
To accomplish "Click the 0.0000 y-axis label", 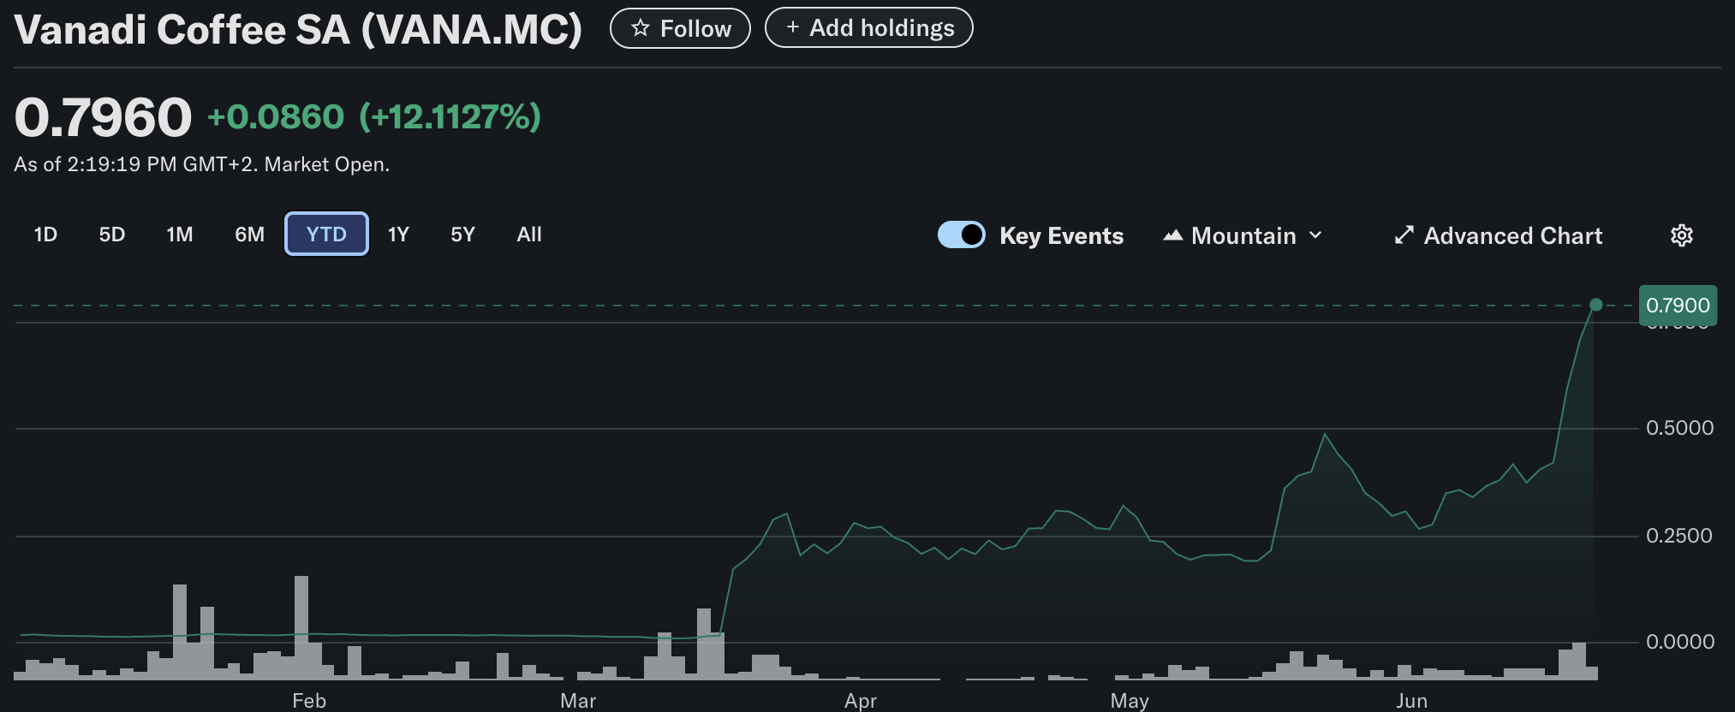I will click(1679, 642).
